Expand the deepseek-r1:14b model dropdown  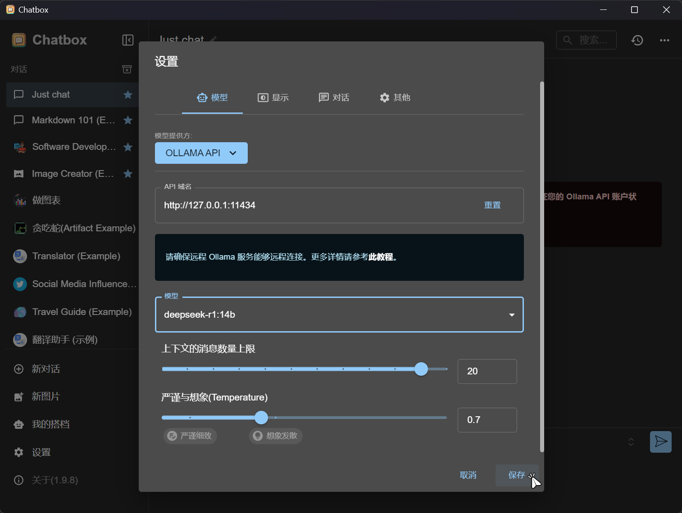tap(339, 315)
